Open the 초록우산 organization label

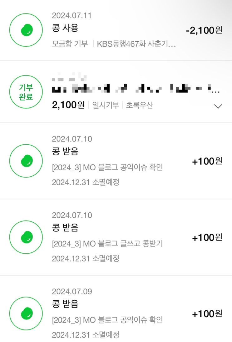coord(140,105)
